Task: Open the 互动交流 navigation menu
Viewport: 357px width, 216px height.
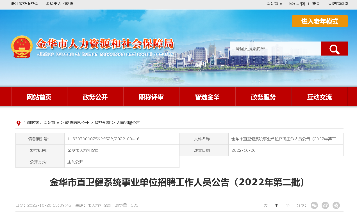Action: pos(320,97)
